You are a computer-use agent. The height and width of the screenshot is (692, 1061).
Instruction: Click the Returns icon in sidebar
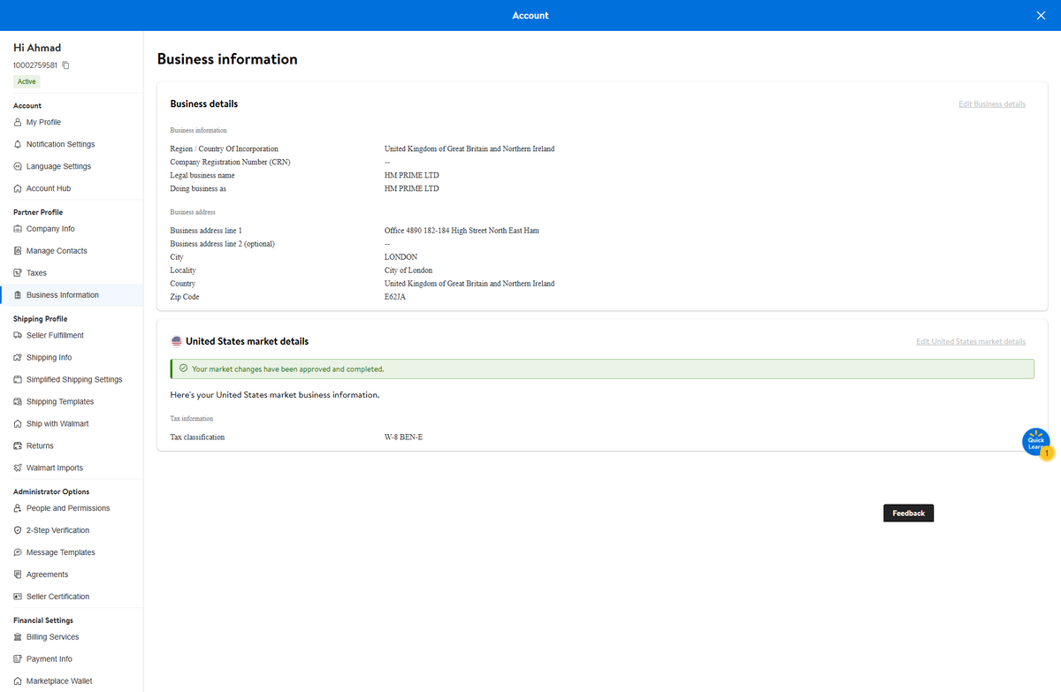click(18, 446)
